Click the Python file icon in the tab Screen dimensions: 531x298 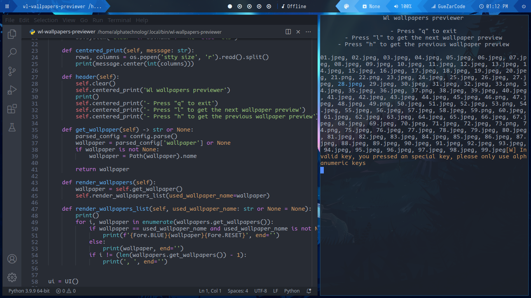click(x=32, y=32)
